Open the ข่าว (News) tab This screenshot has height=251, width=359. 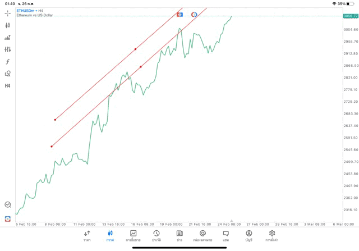(x=179, y=235)
